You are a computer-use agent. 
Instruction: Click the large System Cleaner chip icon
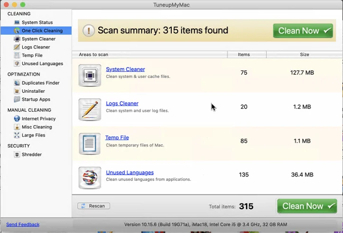[x=90, y=75]
